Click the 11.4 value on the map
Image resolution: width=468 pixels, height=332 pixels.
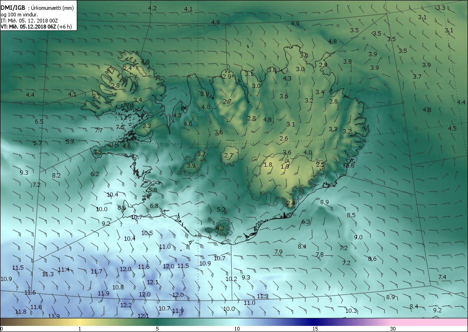(x=64, y=270)
